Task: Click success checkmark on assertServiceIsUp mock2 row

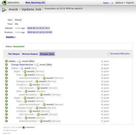Action: (7, 121)
